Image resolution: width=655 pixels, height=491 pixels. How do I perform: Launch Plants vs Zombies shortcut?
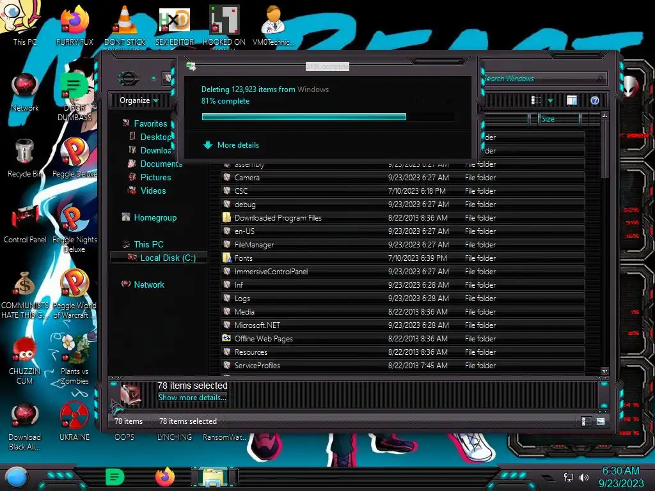(x=74, y=359)
